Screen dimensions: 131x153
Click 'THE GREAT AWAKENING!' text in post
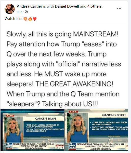point(74,84)
